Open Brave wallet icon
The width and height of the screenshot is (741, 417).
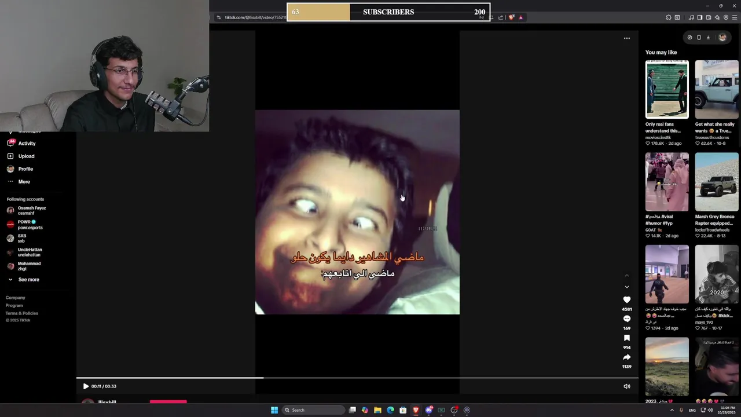click(709, 17)
